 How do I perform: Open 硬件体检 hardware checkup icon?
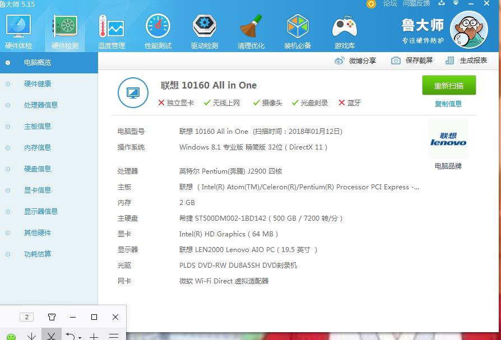click(x=18, y=32)
